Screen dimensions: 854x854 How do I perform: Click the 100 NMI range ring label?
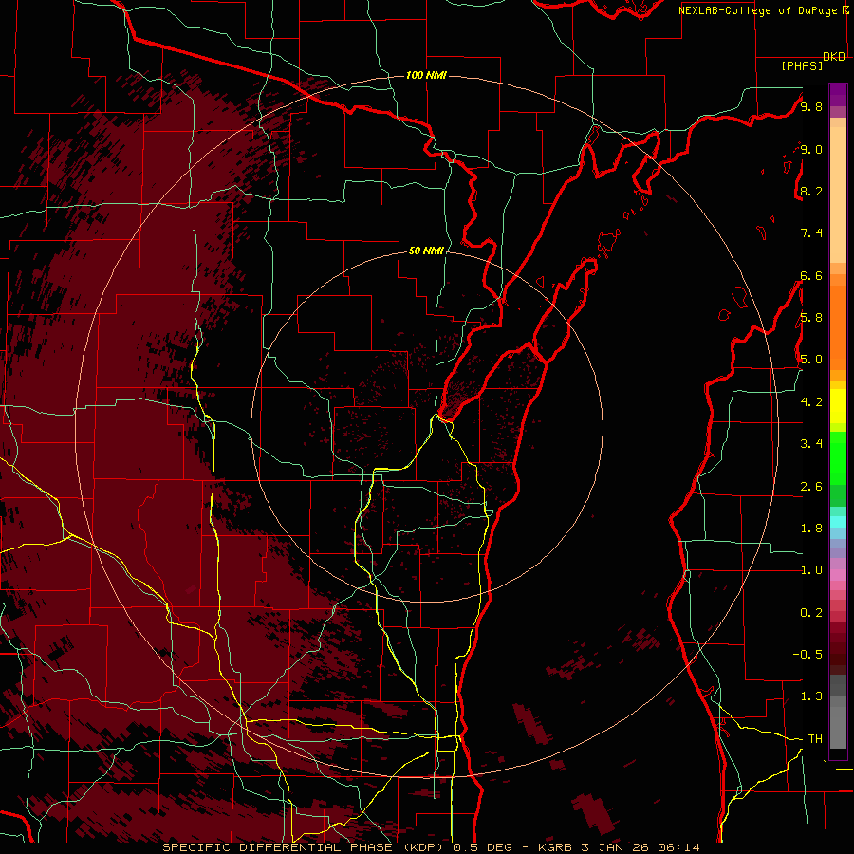pos(426,75)
